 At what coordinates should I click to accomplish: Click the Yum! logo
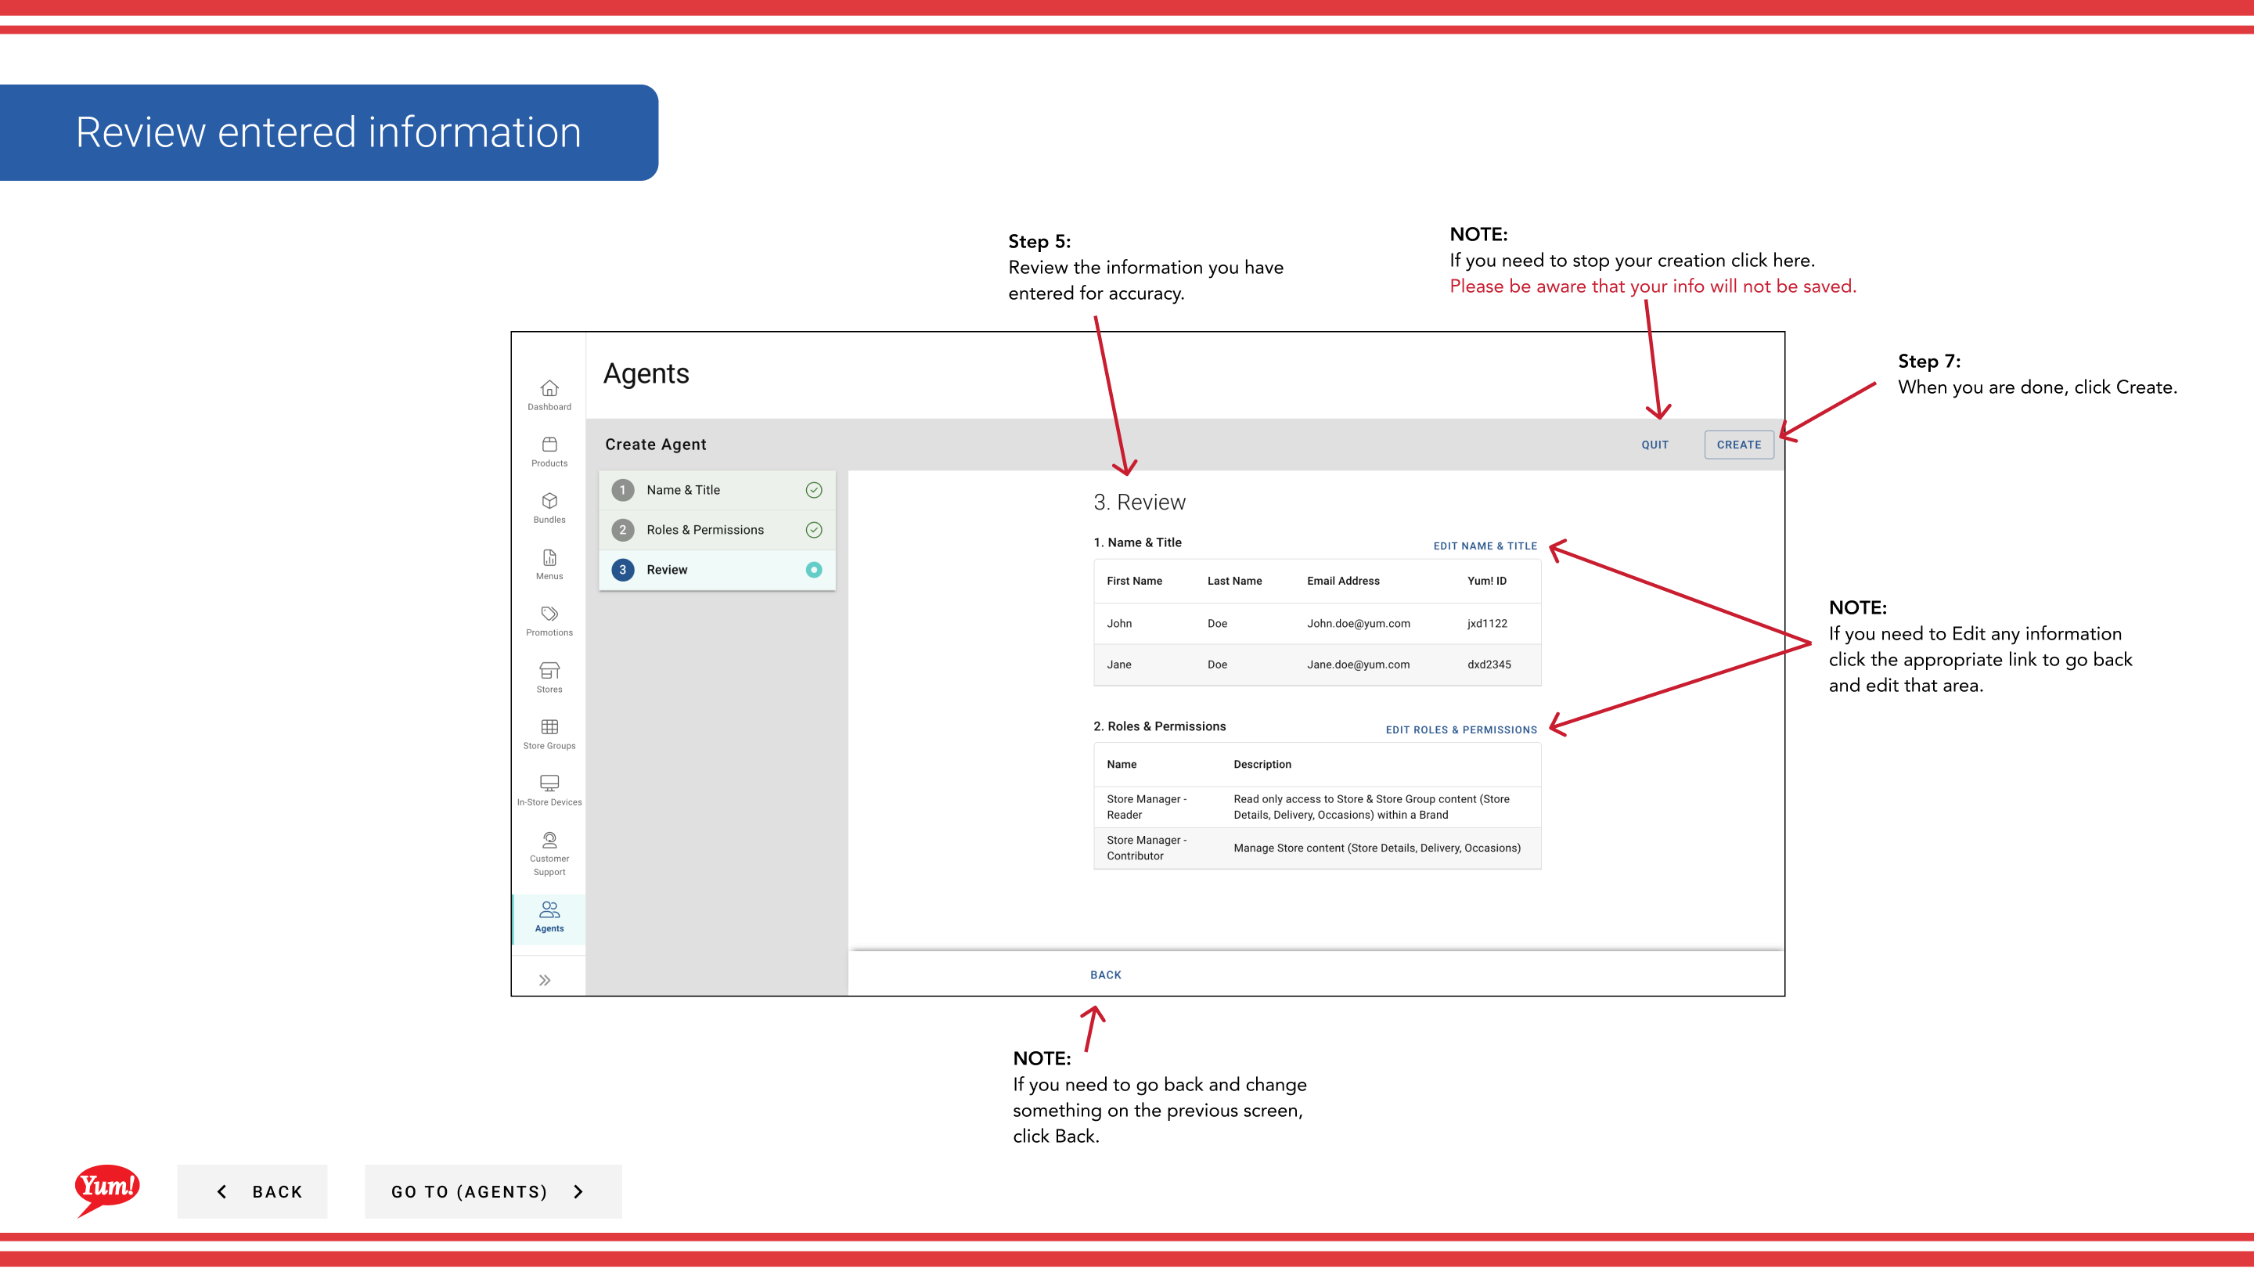click(106, 1190)
